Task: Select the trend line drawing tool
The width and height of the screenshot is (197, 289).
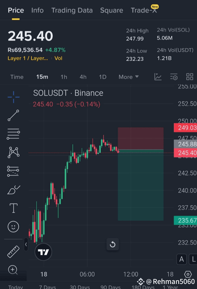Action: (x=13, y=115)
